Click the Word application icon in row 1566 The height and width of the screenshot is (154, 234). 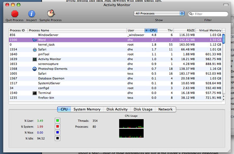point(34,40)
